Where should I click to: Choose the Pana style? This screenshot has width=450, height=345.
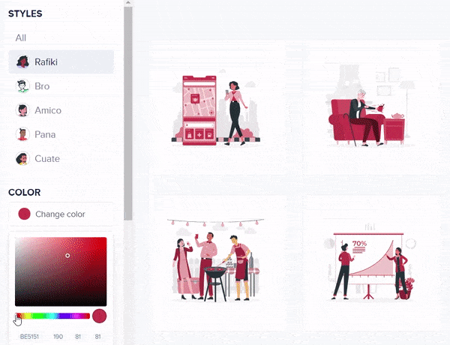[61, 134]
